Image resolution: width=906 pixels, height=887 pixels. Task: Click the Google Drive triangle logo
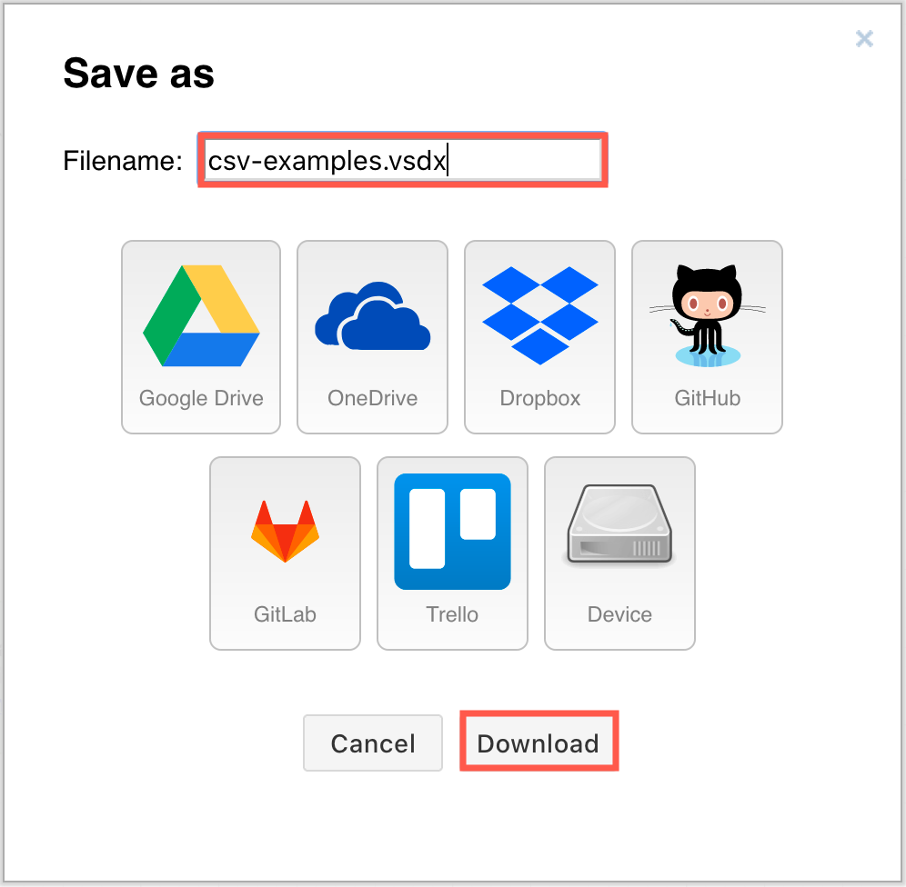tap(200, 314)
